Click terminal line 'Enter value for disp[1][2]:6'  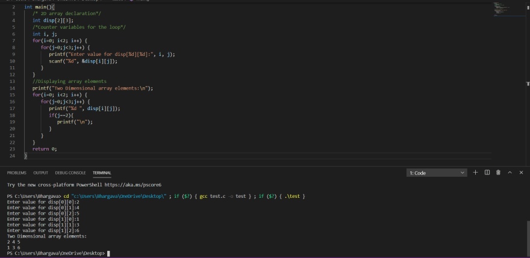click(x=43, y=230)
